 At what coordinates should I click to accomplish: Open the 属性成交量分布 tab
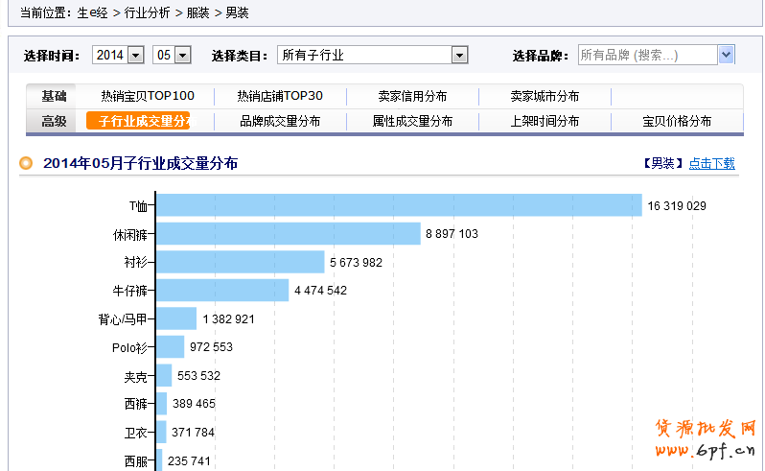pyautogui.click(x=412, y=121)
